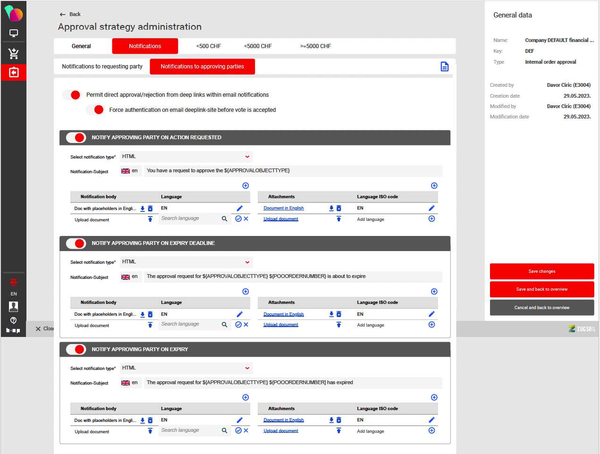Turn off Notify Approving Party on Expiry
Viewport: 600px width, 454px height.
pos(76,349)
